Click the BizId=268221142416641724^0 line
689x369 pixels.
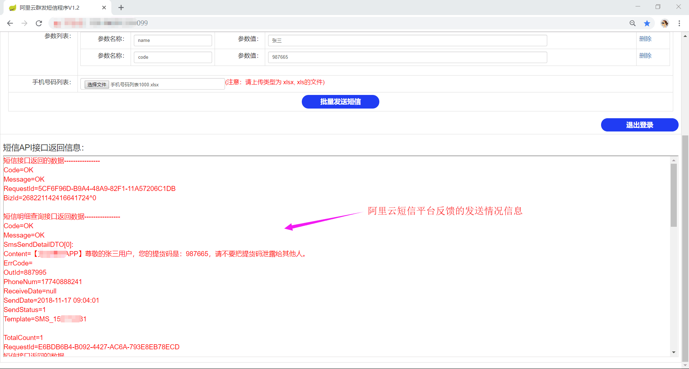click(50, 198)
